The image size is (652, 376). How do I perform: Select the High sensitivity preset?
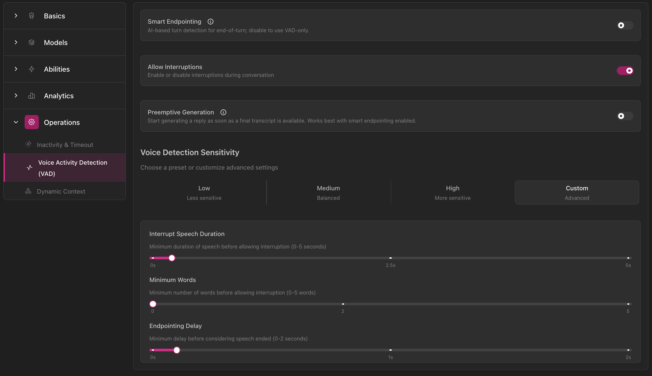(x=453, y=192)
